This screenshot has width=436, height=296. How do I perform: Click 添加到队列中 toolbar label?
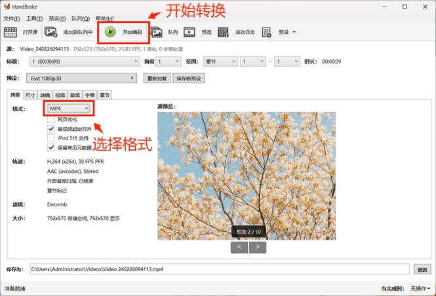[77, 32]
